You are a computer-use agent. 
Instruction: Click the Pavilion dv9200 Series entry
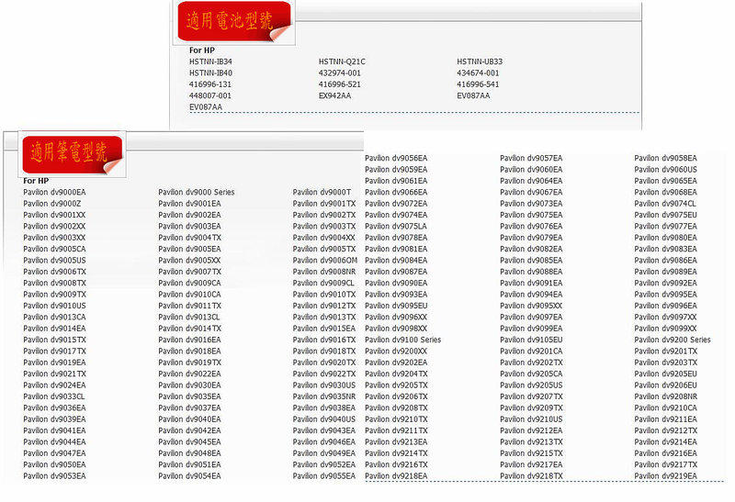[x=673, y=340]
